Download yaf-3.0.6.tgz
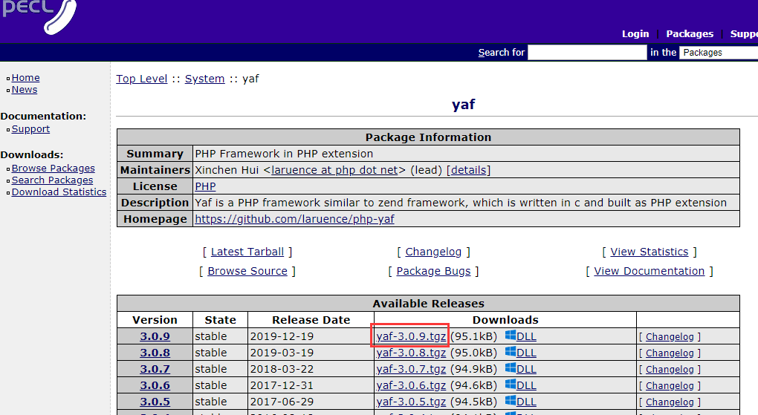 [x=411, y=385]
